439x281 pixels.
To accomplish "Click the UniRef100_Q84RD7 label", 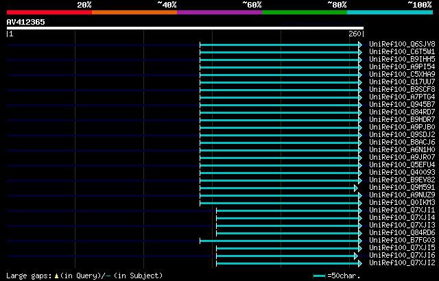I will click(x=402, y=112).
